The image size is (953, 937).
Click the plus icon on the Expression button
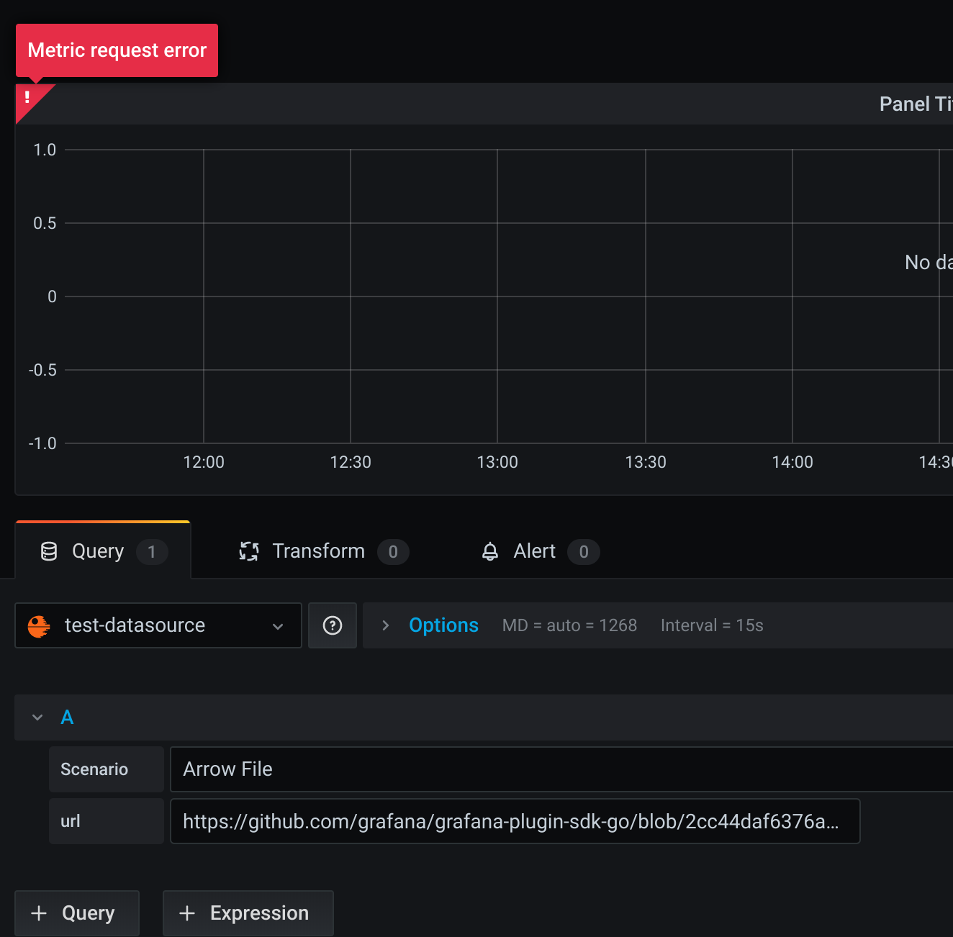(187, 913)
